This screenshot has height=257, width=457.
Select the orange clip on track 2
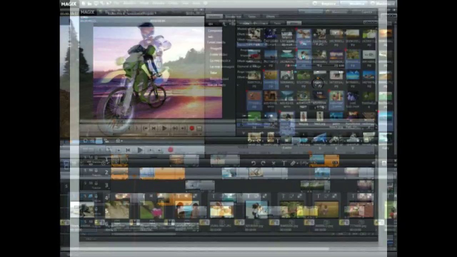click(162, 173)
